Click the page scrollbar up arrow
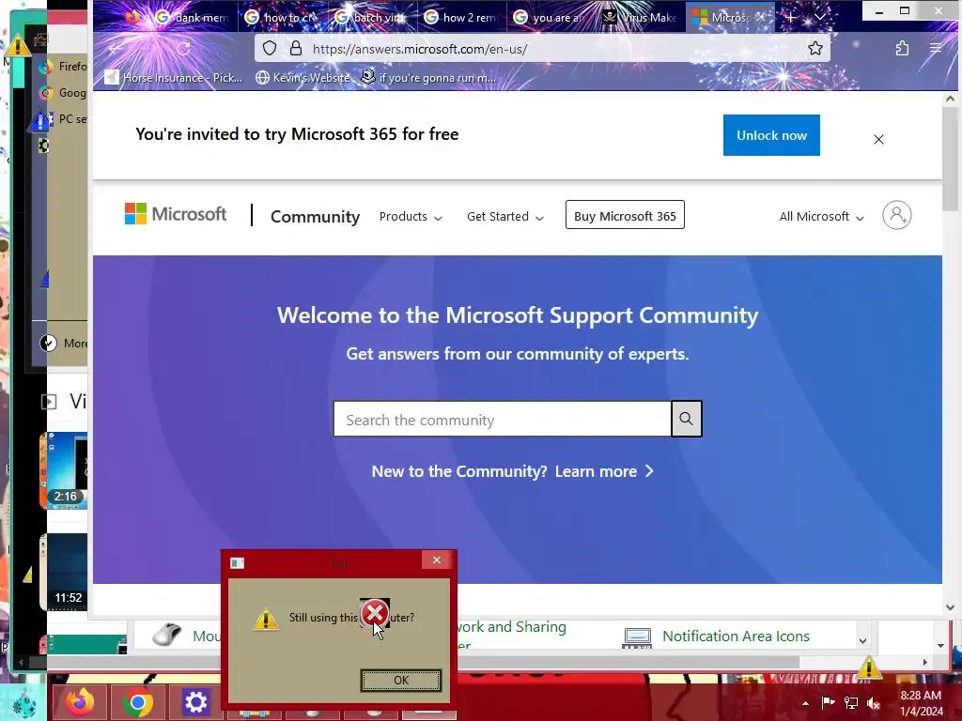Viewport: 962px width, 721px height. [x=950, y=99]
